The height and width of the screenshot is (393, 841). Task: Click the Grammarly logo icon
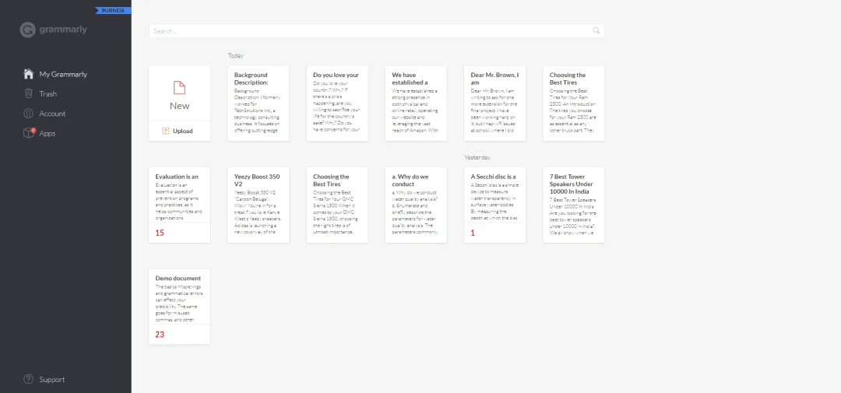pos(28,30)
